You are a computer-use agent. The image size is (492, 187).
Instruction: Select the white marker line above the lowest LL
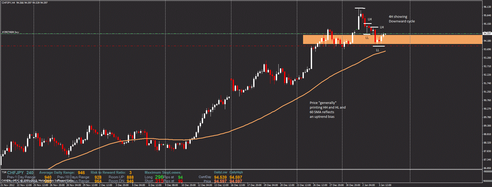point(379,46)
